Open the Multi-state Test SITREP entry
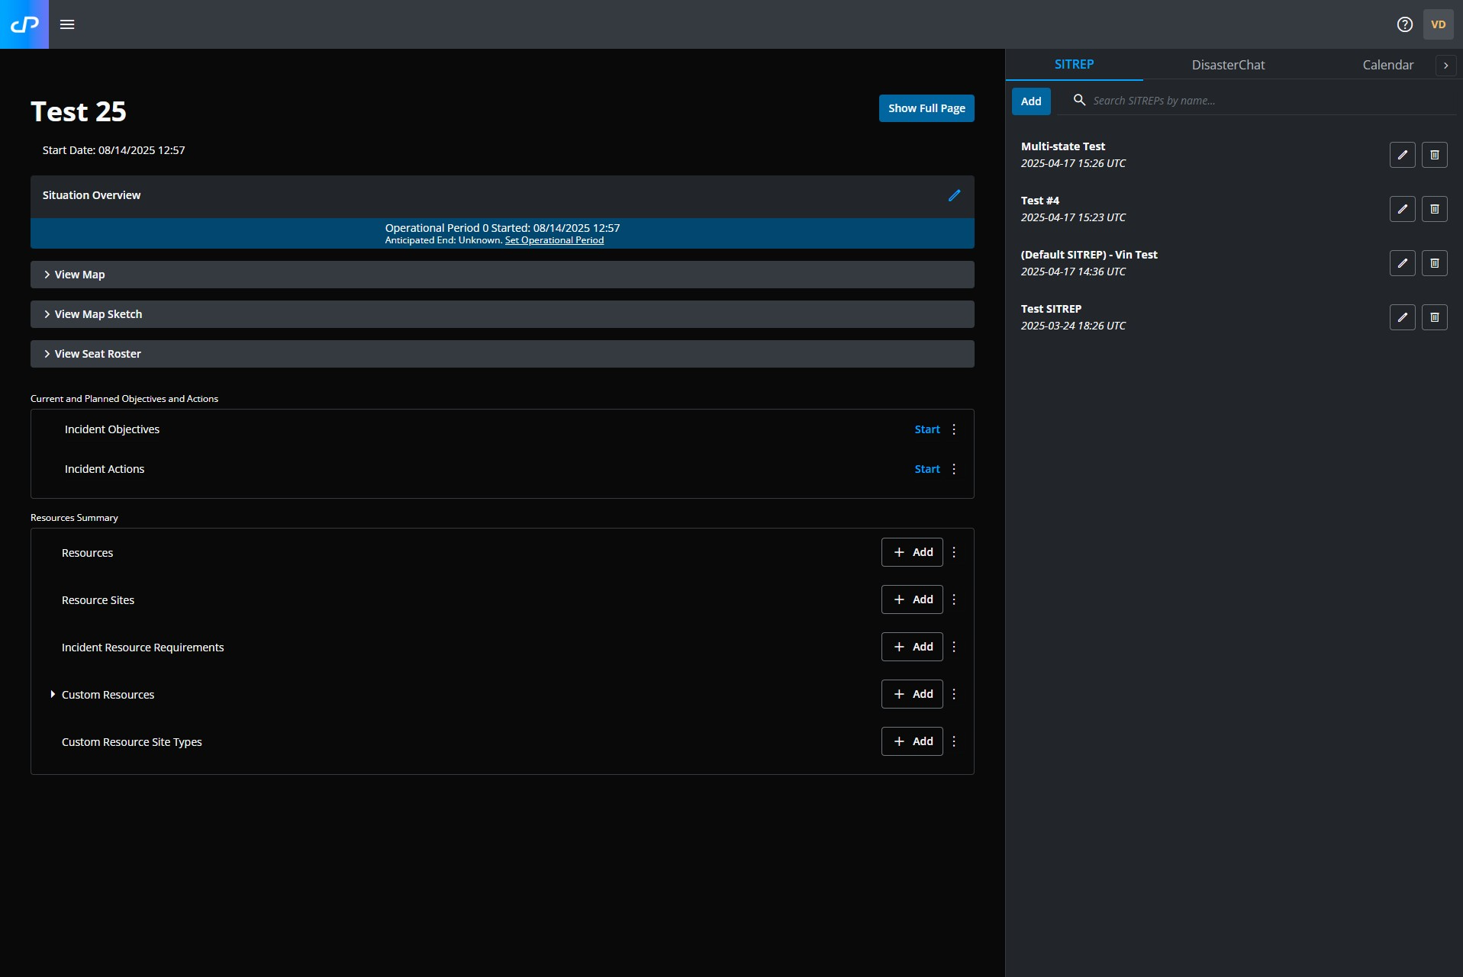 [1063, 146]
